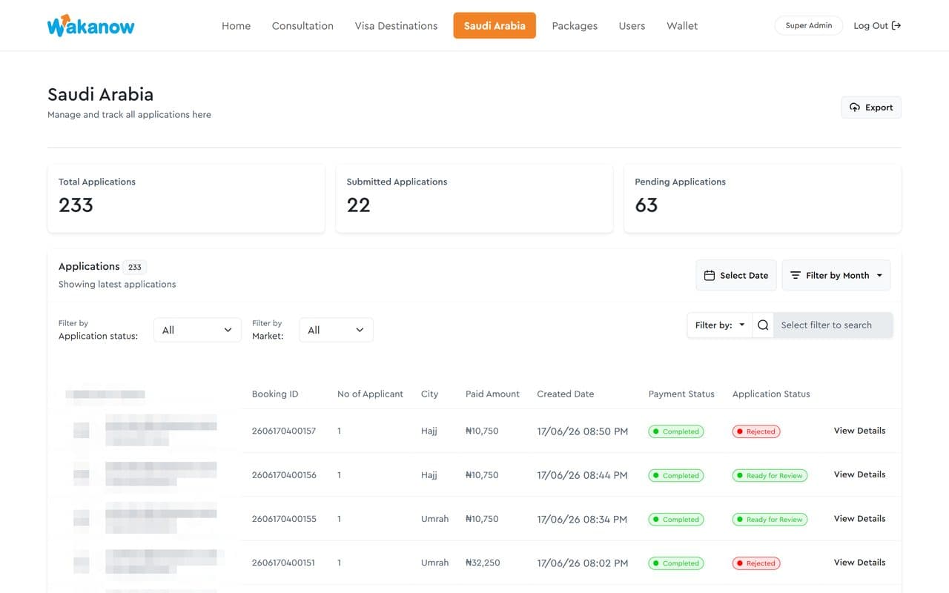Click View Details for booking 2606170400155
The image size is (949, 593).
[x=859, y=519]
